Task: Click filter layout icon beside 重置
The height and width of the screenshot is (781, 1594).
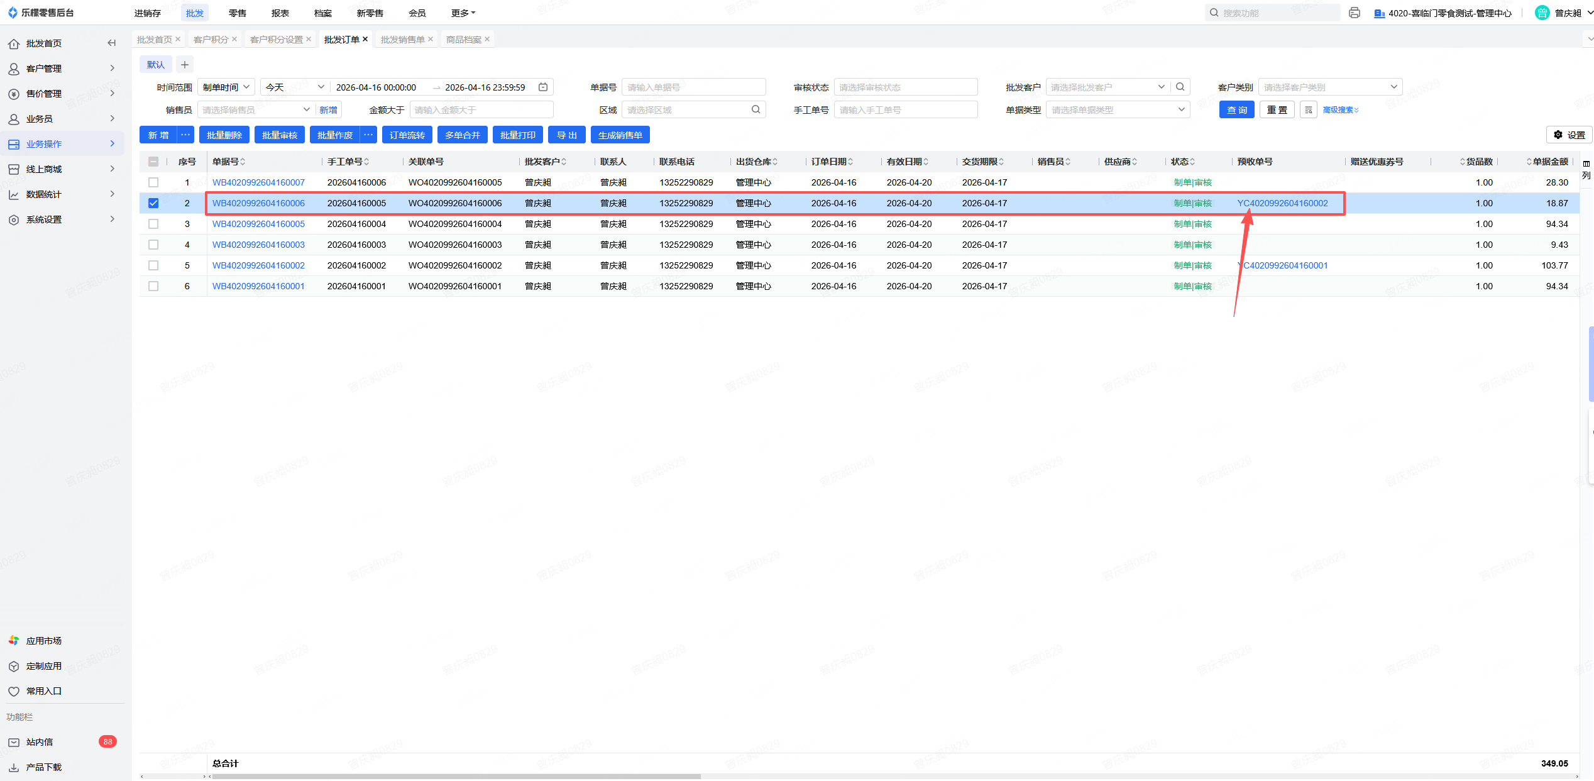Action: (x=1309, y=110)
